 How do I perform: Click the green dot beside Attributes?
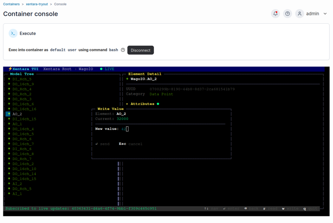pyautogui.click(x=158, y=104)
